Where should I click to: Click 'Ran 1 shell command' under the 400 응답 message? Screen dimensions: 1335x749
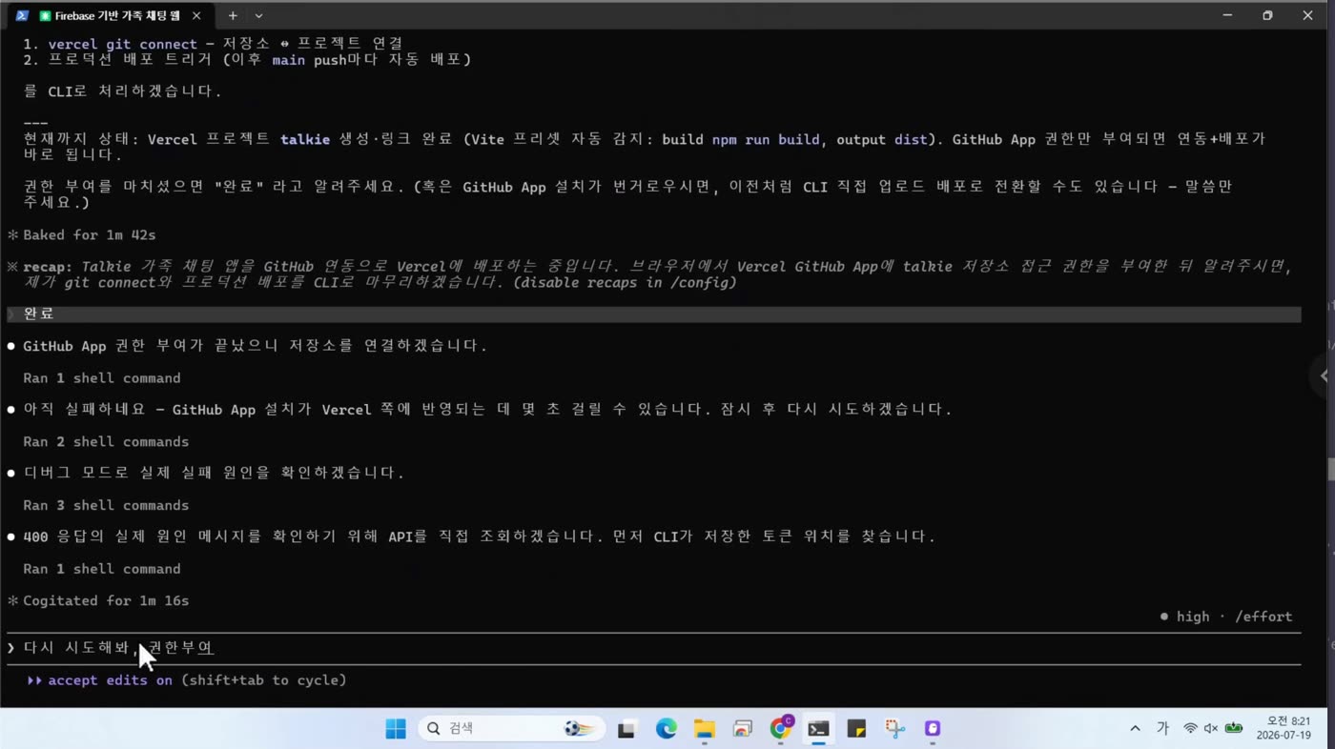tap(102, 569)
